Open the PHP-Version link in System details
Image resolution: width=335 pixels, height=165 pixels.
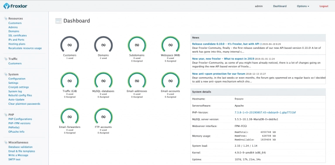point(265,113)
